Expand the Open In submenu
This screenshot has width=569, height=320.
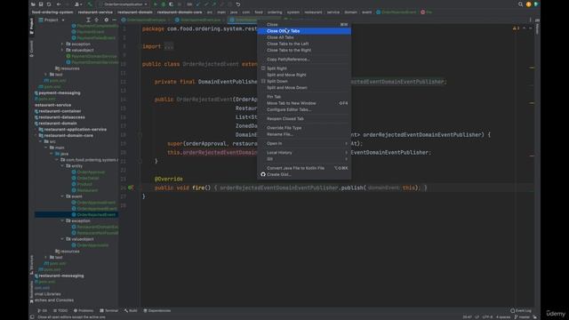(304, 143)
